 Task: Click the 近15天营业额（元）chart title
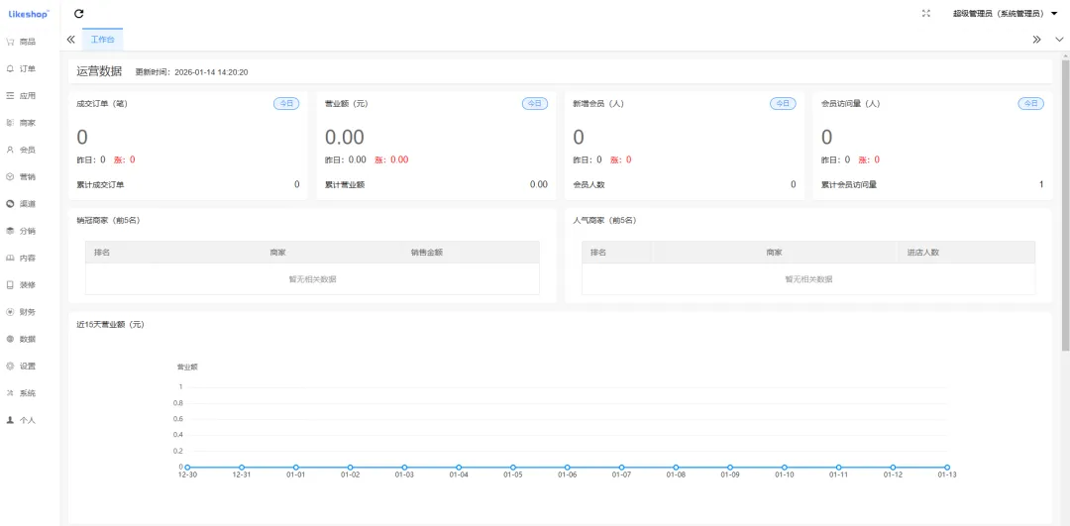tap(110, 324)
